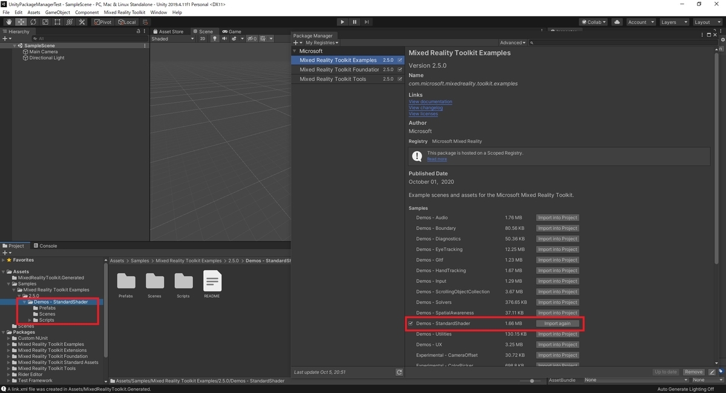Switch to the Console tab
Screen dimensions: 726x393
coord(45,246)
